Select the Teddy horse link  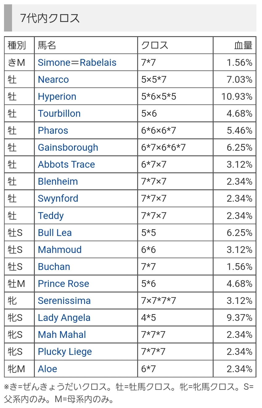[x=51, y=216]
